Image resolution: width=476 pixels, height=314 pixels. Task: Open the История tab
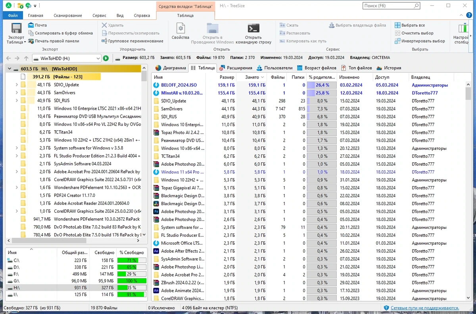pos(389,68)
